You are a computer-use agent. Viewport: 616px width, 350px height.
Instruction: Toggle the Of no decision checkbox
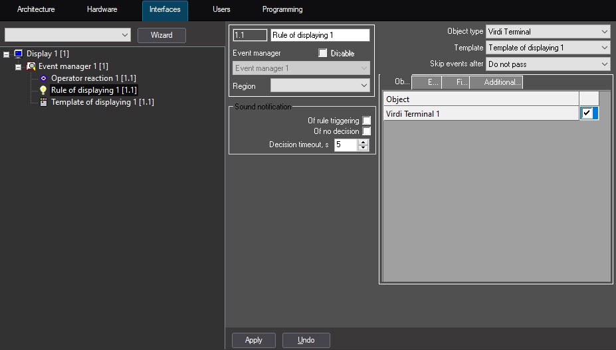[366, 131]
